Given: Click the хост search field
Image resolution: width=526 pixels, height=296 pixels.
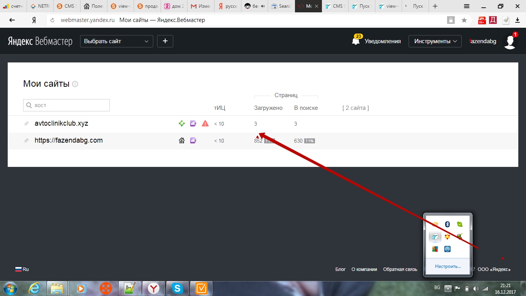Looking at the screenshot, I should click(67, 105).
